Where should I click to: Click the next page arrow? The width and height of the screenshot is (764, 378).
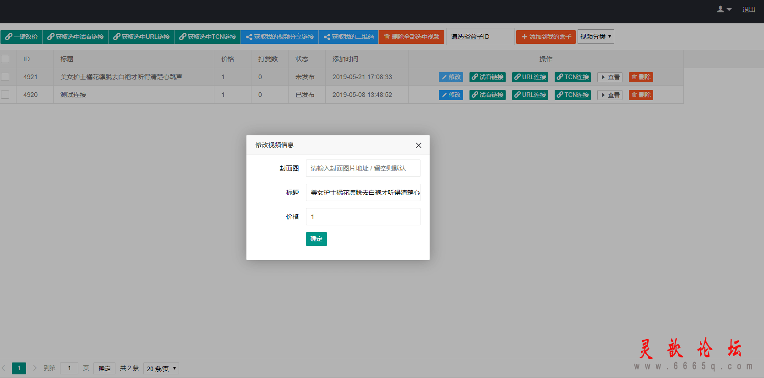pyautogui.click(x=35, y=368)
